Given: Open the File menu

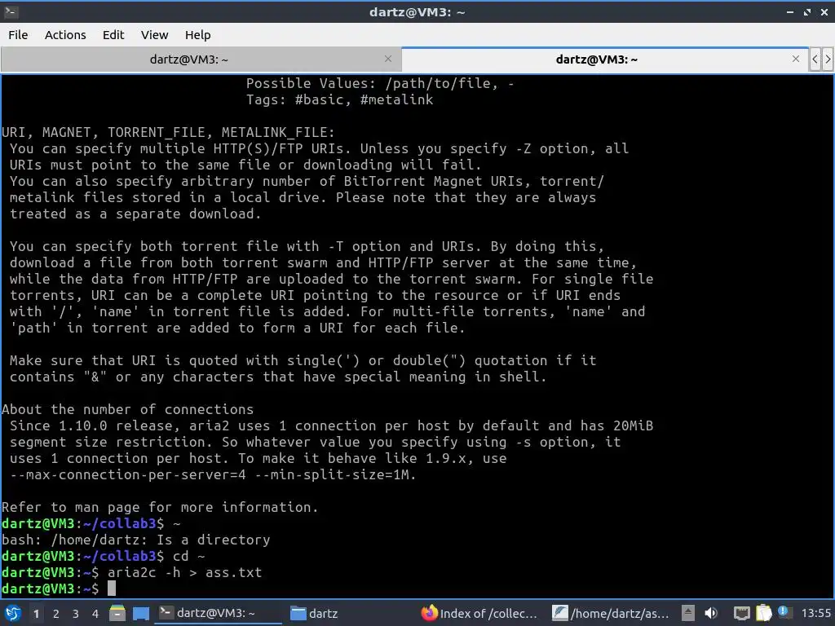Looking at the screenshot, I should pos(18,34).
